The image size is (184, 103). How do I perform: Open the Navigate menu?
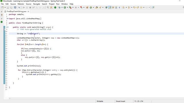click(37, 4)
